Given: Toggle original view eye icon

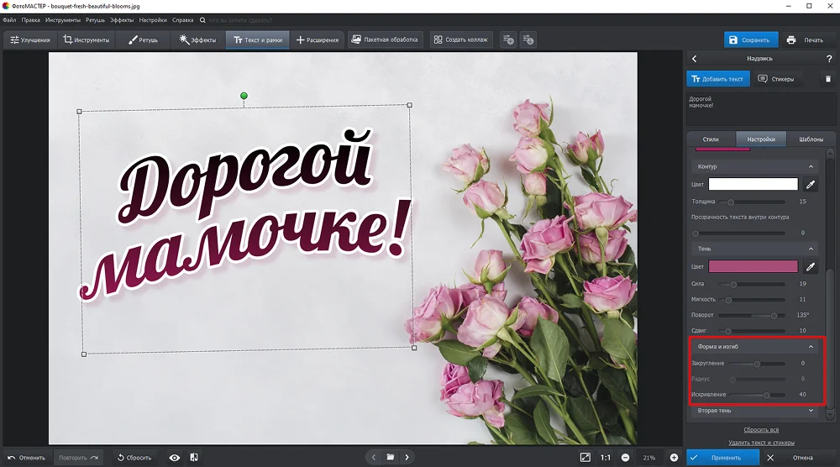Looking at the screenshot, I should (175, 458).
